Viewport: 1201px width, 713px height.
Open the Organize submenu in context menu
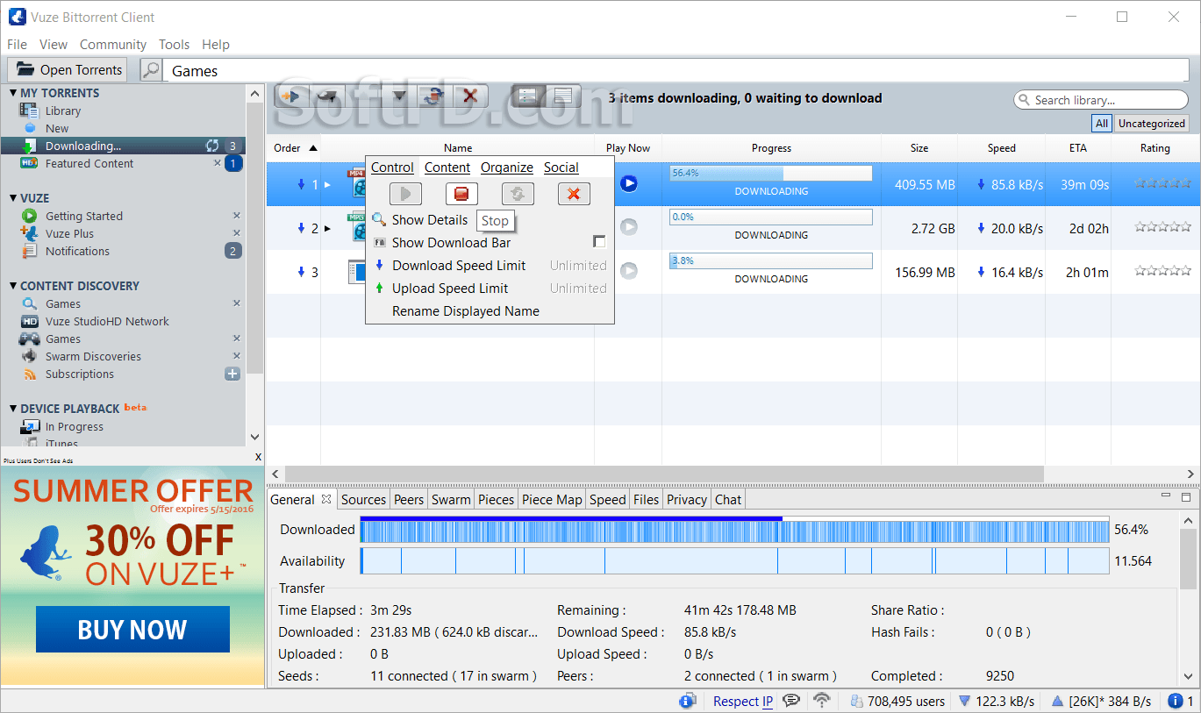[x=507, y=168]
